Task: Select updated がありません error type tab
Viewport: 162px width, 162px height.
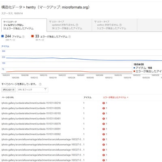Action: [x=69, y=25]
